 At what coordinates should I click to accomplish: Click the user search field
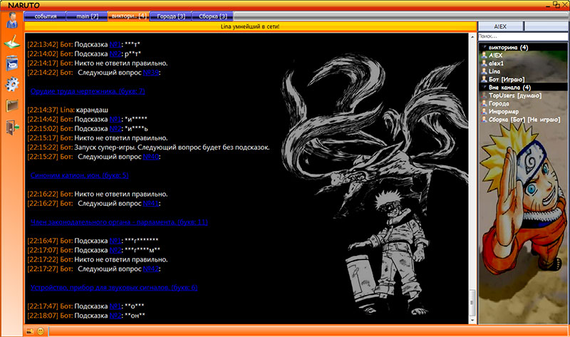(522, 36)
